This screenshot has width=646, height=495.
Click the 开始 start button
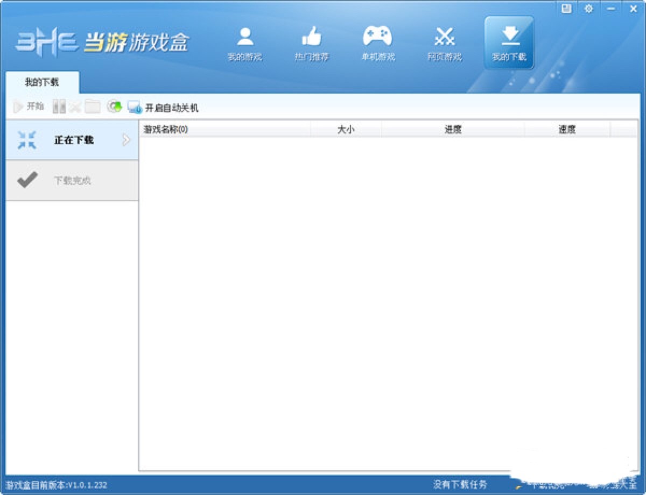[29, 107]
